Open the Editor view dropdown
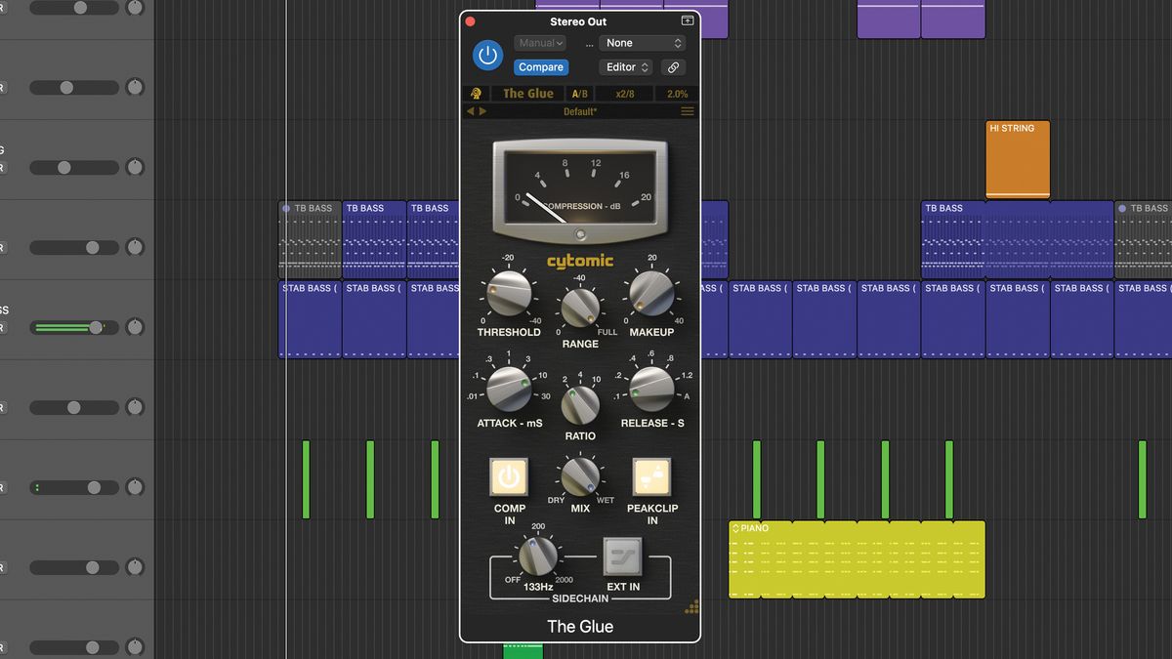The width and height of the screenshot is (1172, 659). (626, 67)
